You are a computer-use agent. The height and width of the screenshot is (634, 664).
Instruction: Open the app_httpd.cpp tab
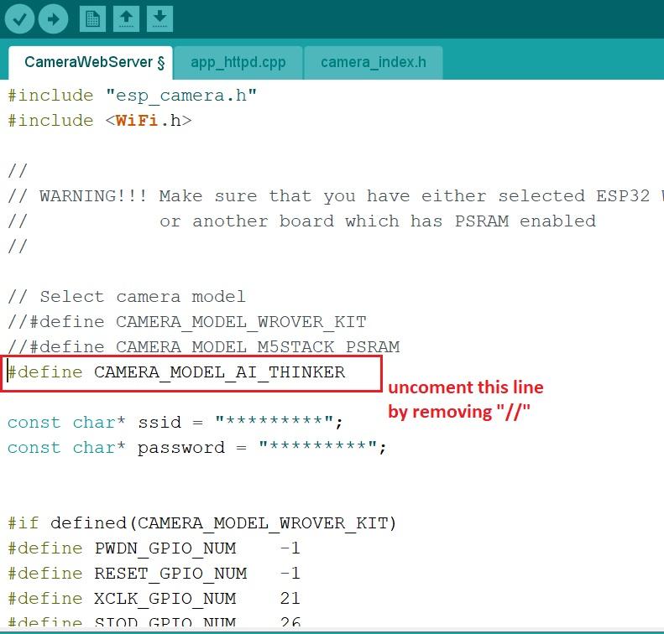[x=238, y=62]
